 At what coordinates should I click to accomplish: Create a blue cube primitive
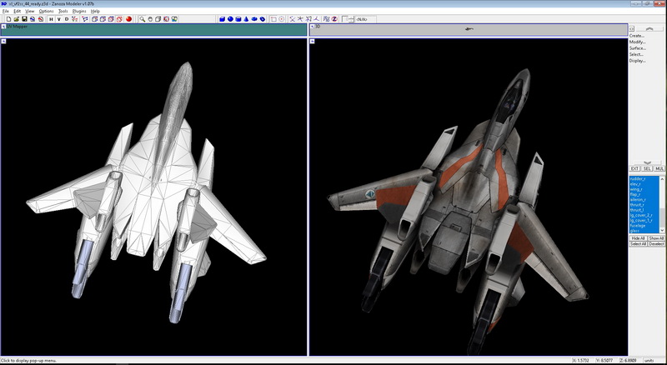[x=222, y=19]
